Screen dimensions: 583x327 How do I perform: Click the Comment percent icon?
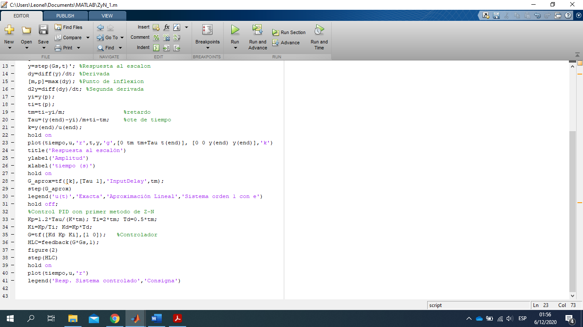click(156, 37)
